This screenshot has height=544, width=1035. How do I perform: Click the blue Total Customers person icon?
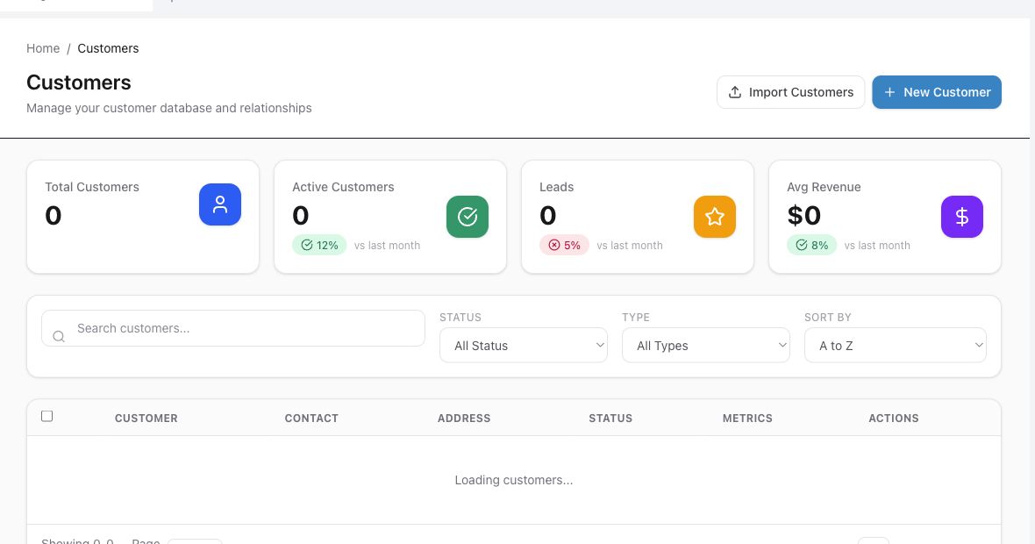pyautogui.click(x=220, y=204)
